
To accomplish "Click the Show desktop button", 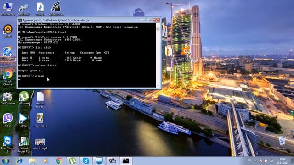I will click(x=293, y=161).
